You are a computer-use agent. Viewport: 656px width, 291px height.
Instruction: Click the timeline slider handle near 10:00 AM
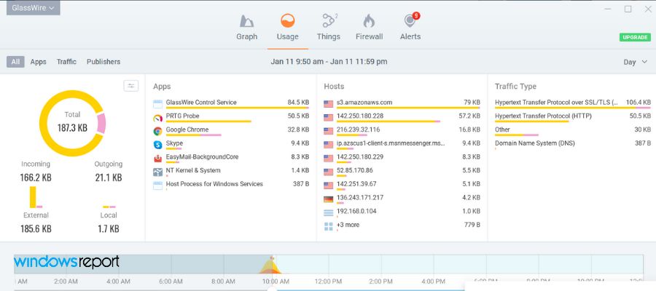(x=272, y=289)
